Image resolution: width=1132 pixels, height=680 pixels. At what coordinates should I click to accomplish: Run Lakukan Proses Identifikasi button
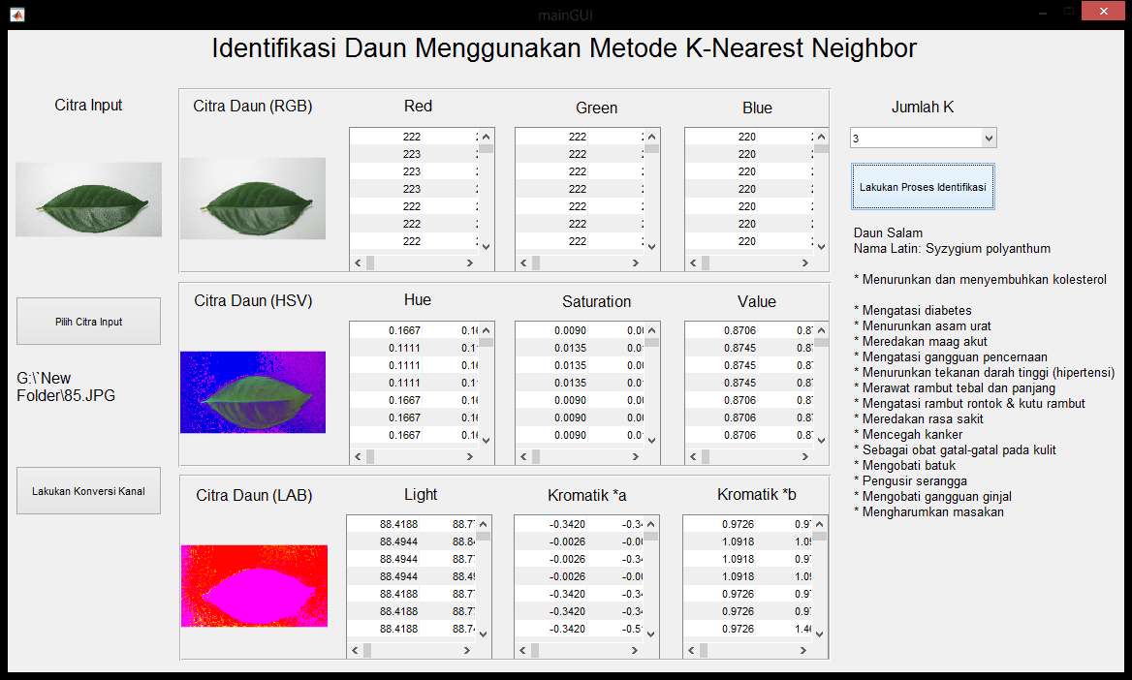point(923,187)
